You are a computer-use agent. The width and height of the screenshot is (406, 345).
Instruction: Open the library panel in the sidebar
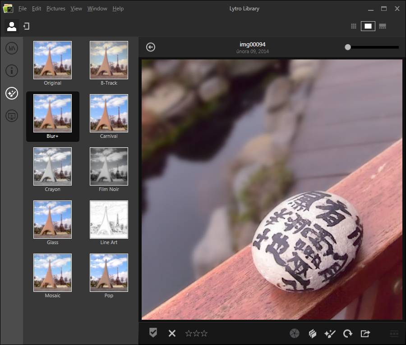point(12,48)
